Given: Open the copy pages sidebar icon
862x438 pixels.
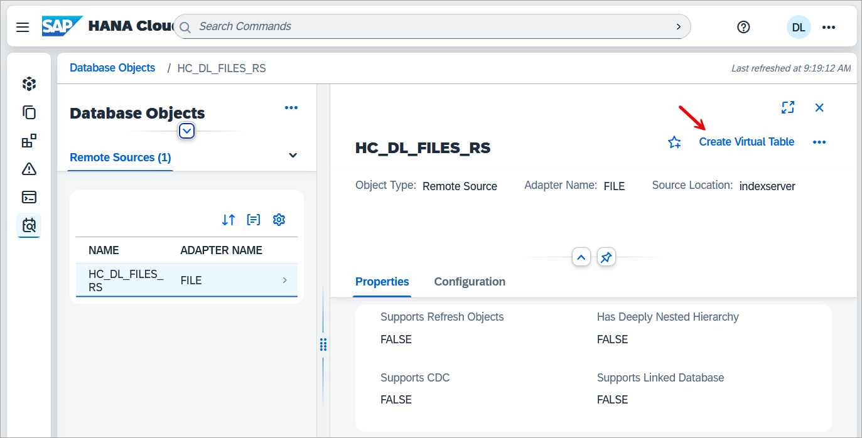Looking at the screenshot, I should click(29, 112).
